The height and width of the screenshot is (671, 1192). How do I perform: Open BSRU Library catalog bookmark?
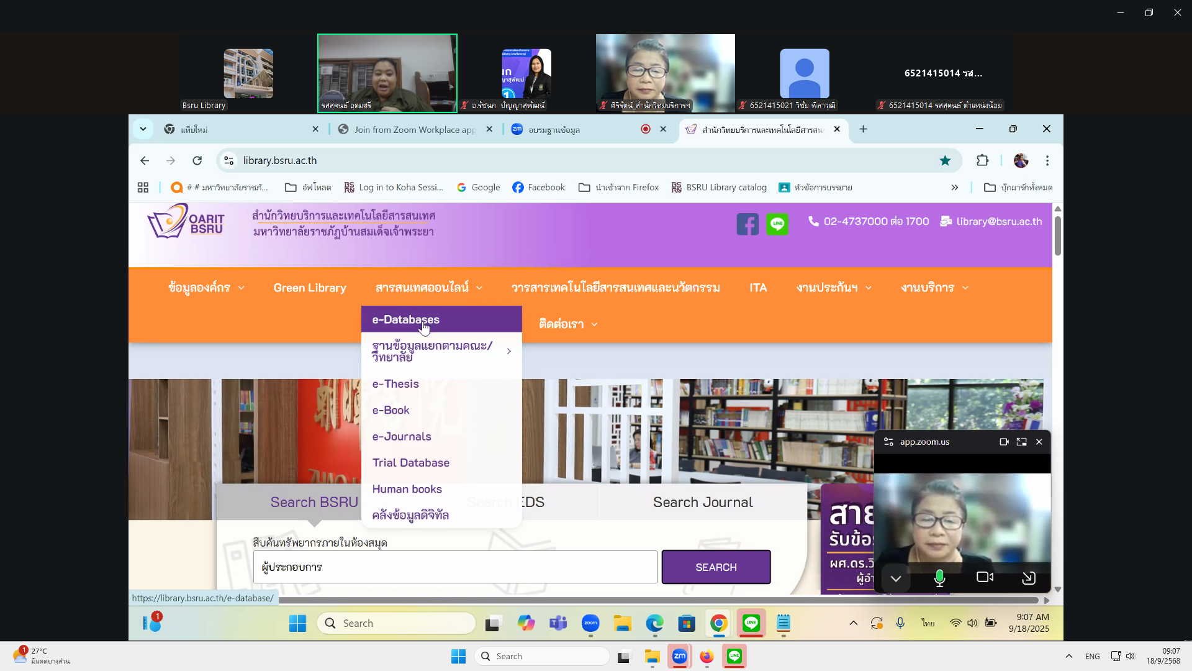[x=719, y=188]
